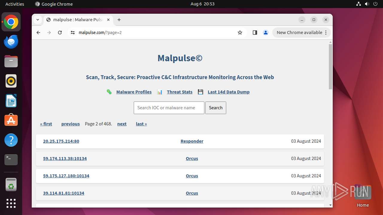Screen dimensions: 383x215
Task: Toggle Chrome side panel icon
Action: tap(255, 33)
